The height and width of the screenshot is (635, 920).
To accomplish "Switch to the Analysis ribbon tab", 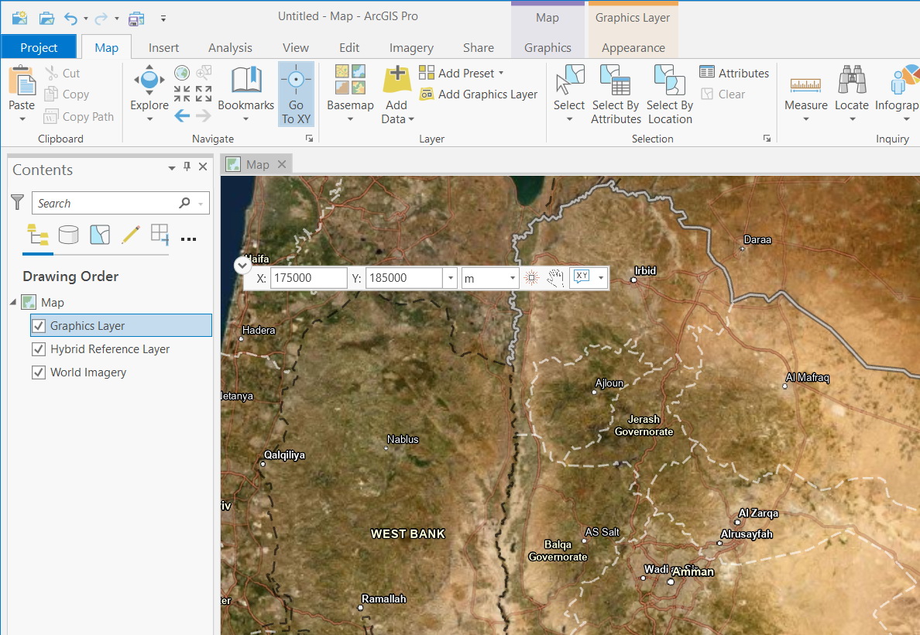I will coord(230,48).
